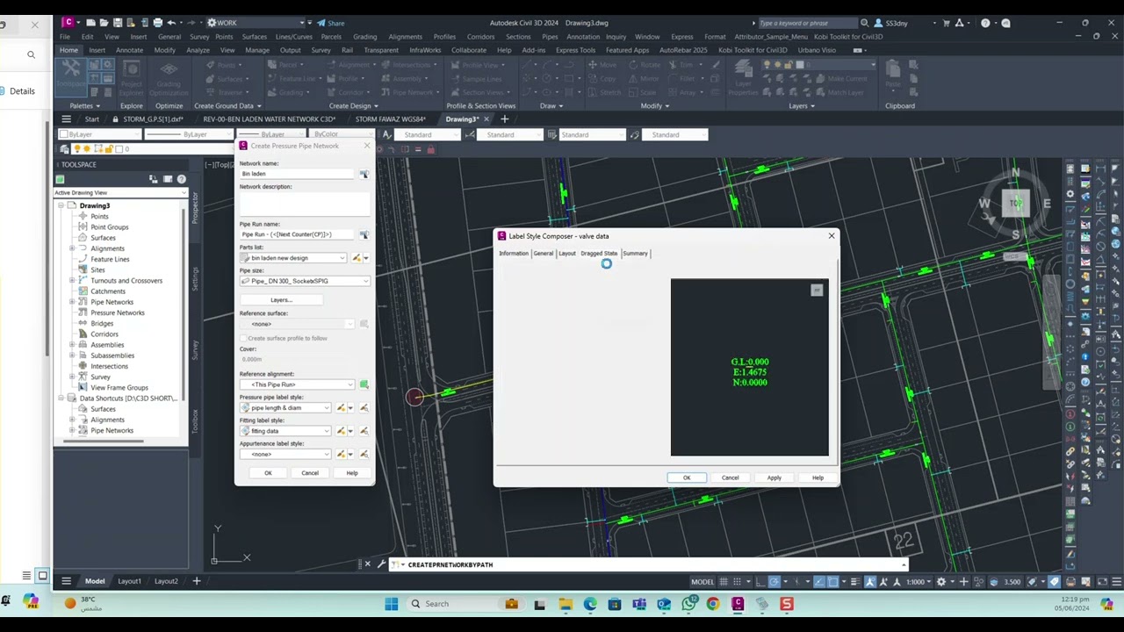This screenshot has width=1124, height=632.
Task: Open the Pressure pipe label style dropdown
Action: (x=285, y=407)
